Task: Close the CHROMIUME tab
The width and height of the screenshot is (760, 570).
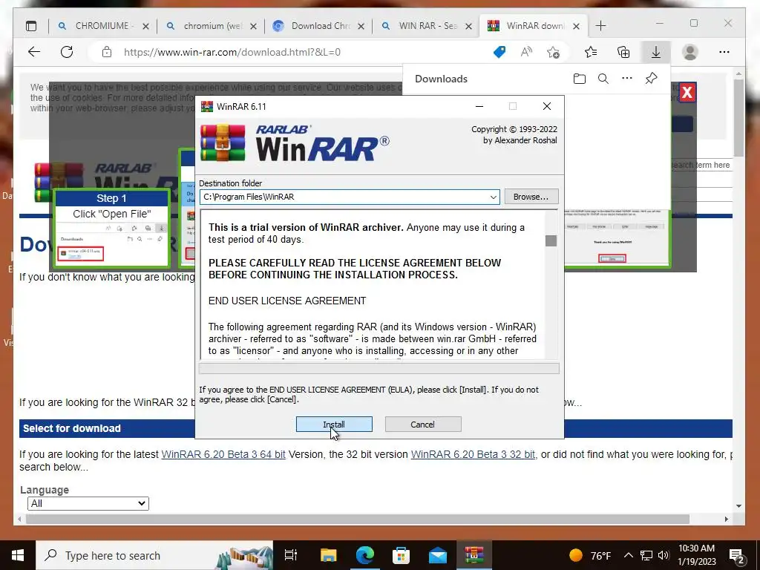Action: click(145, 26)
